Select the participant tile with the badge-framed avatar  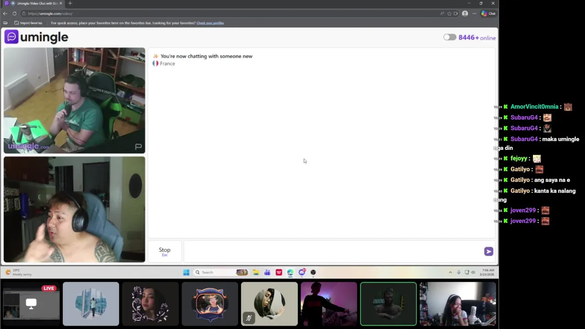tap(210, 304)
